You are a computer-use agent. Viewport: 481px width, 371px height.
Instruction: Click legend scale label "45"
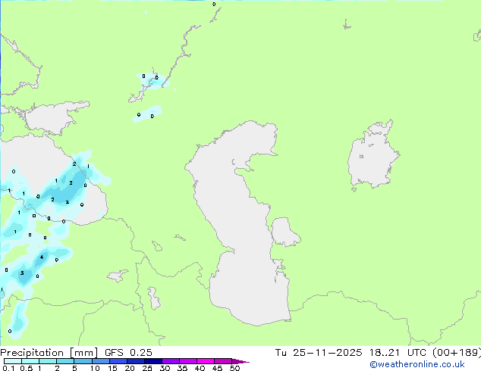coord(217,368)
